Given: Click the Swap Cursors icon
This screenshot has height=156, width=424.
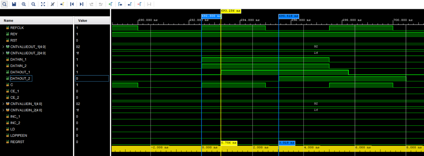Looking at the screenshot, I should [149, 4].
